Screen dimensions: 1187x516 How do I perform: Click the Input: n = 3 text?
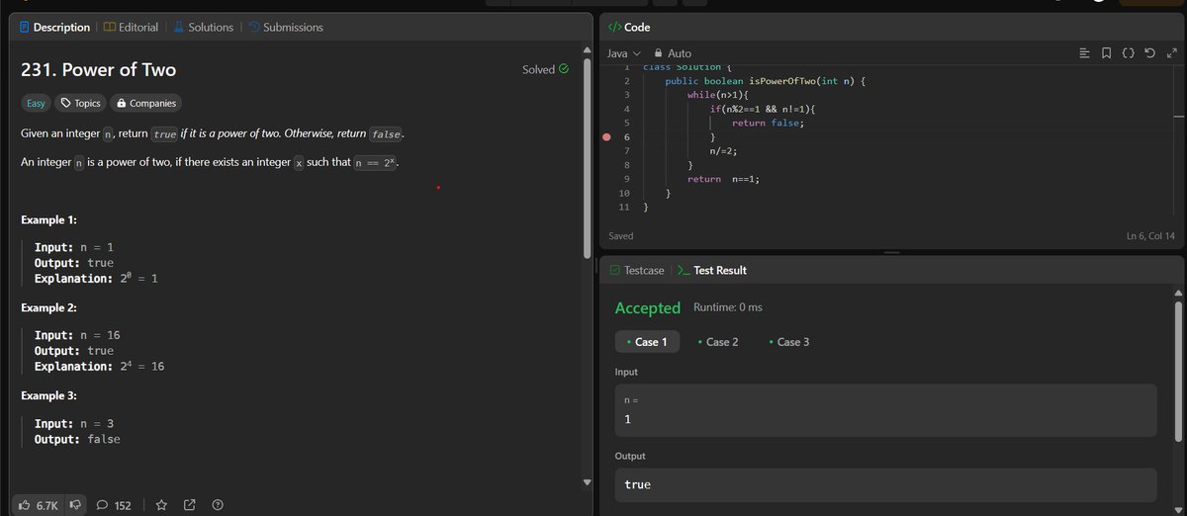[x=74, y=423]
